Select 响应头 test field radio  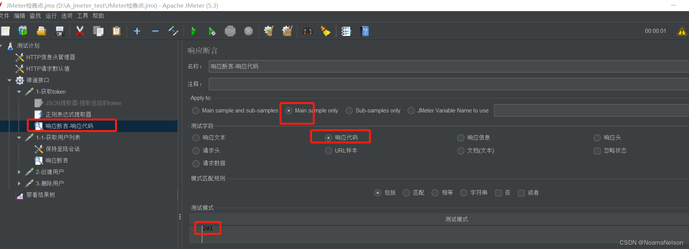[597, 138]
